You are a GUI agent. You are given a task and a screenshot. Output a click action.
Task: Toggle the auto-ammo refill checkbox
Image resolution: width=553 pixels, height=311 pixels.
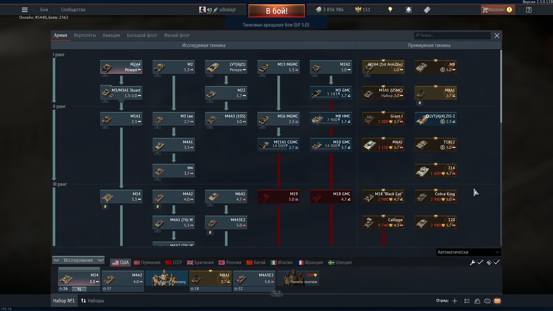tap(496, 263)
